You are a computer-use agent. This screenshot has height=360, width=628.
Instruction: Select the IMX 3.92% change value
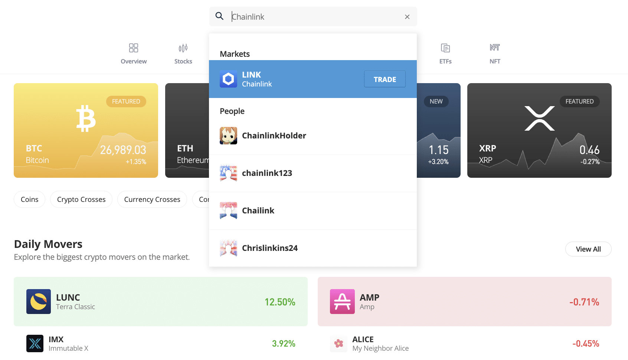[x=284, y=343]
